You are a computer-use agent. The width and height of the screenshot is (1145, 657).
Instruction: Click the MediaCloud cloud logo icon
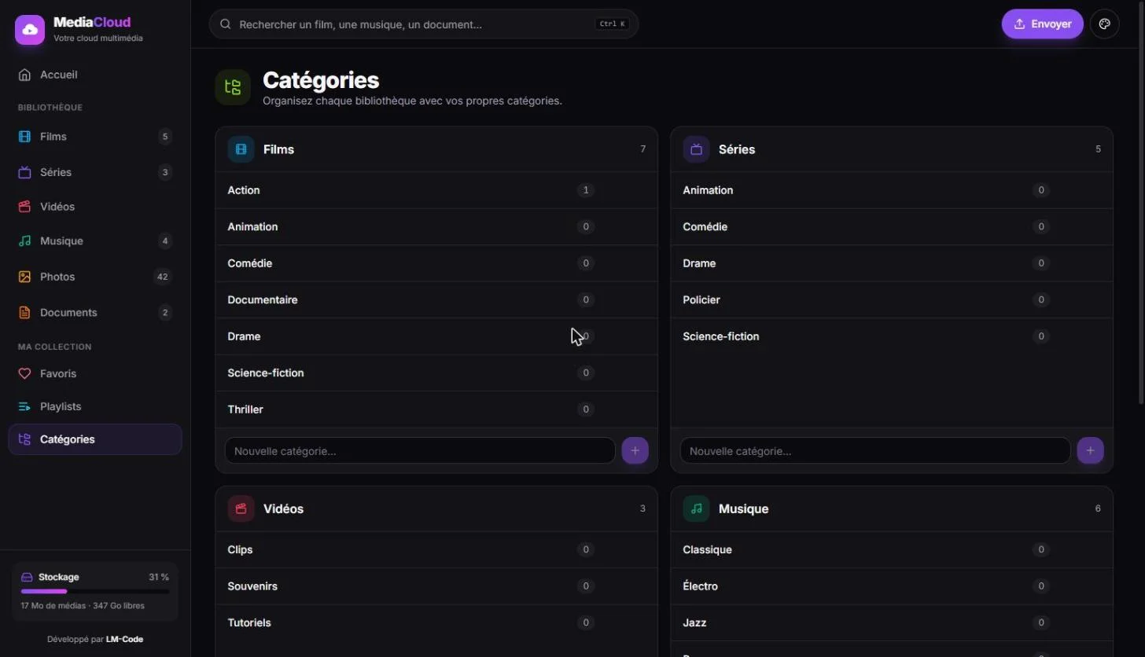30,30
